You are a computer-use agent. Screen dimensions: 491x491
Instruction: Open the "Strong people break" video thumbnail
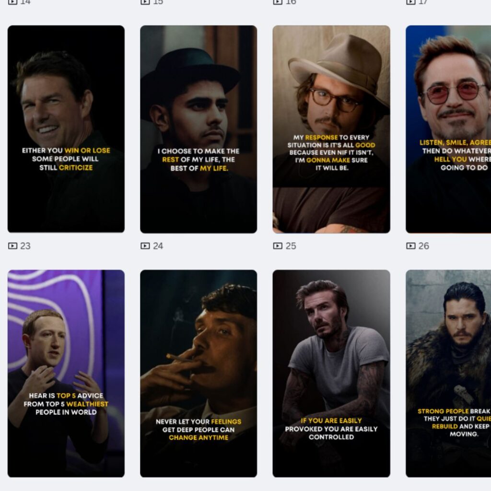448,374
